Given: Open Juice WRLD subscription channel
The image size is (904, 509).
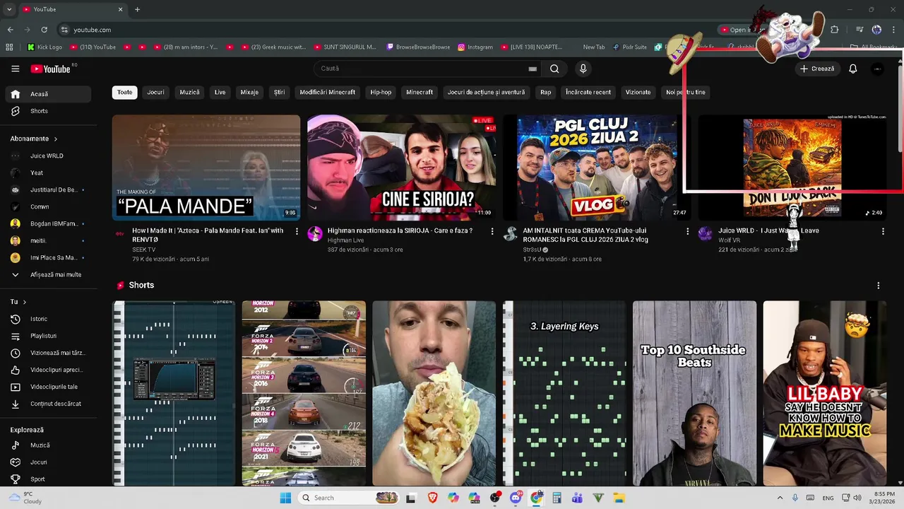Looking at the screenshot, I should point(48,156).
